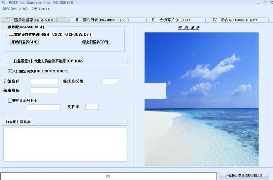Click the 文件ID field showing 1
Screen dimensions: 273x180
pyautogui.click(x=92, y=107)
